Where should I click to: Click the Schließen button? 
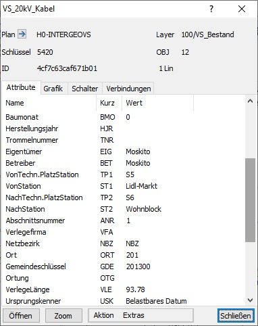point(236,316)
